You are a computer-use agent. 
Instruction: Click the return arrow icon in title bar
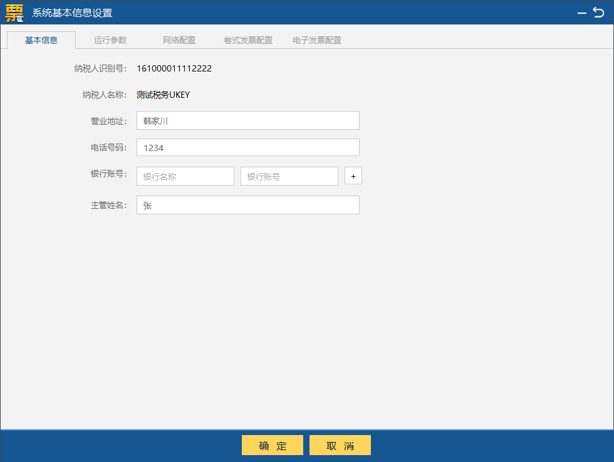tap(598, 13)
